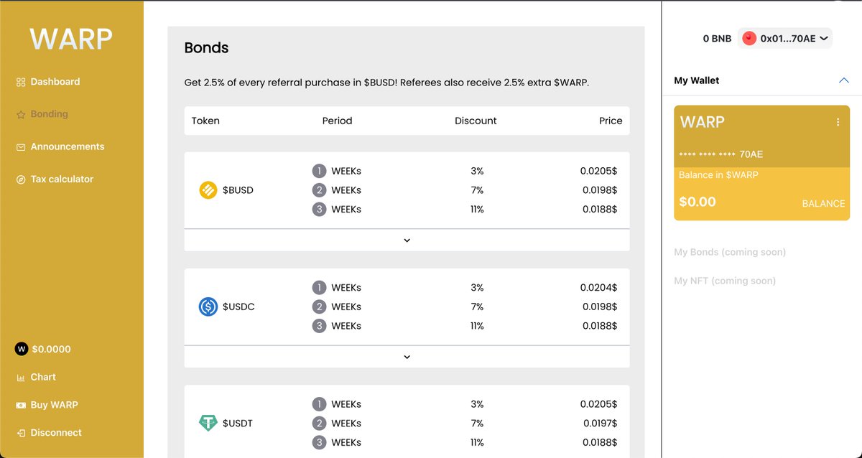
Task: Click the $BUSD 0.0205$ price
Action: tap(598, 171)
